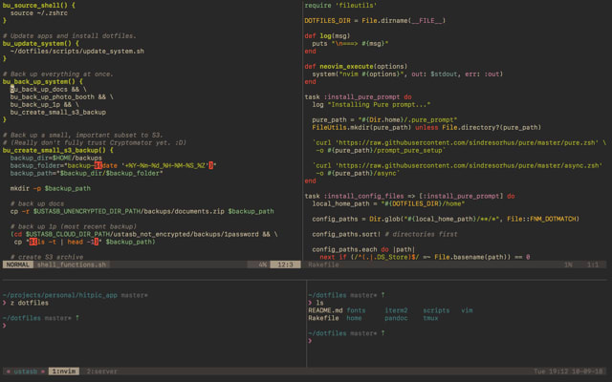The width and height of the screenshot is (612, 382).
Task: Click the 'config_paths.sort!' line
Action: (x=384, y=234)
